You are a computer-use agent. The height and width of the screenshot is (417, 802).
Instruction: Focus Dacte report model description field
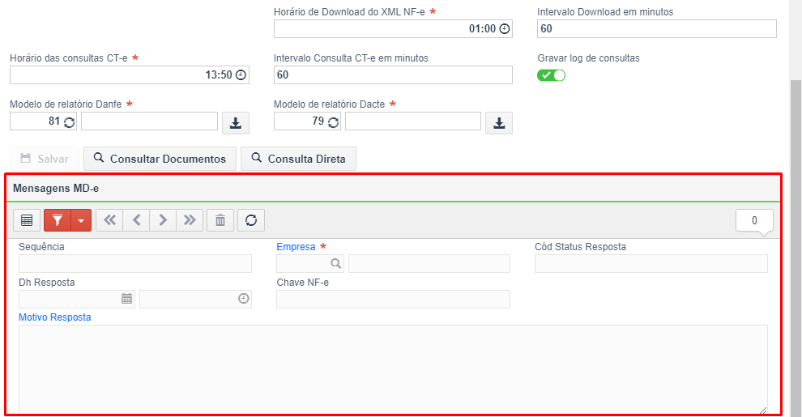coord(413,121)
